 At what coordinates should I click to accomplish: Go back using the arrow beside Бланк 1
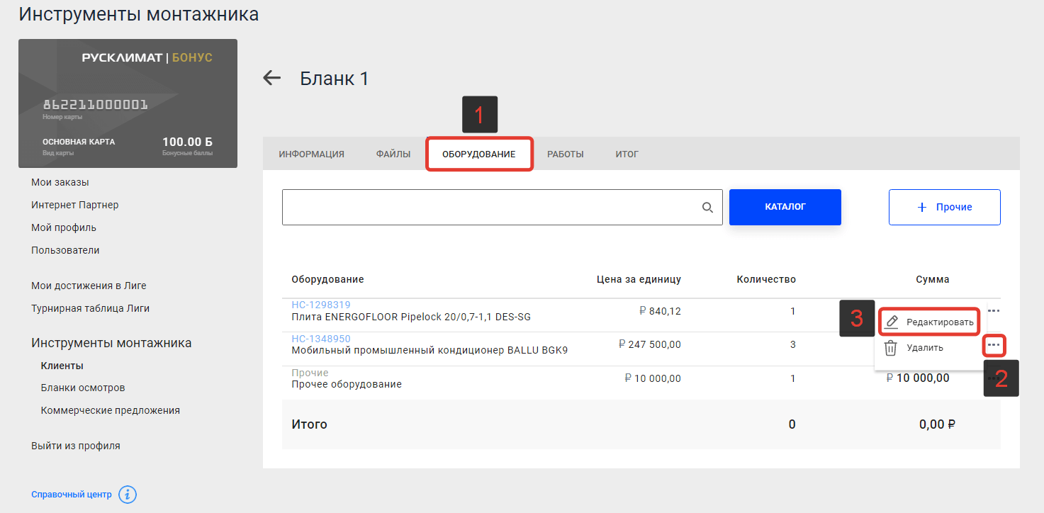click(272, 78)
